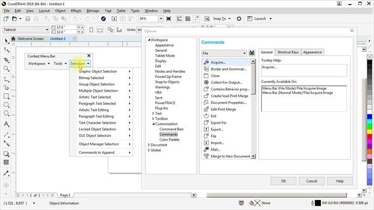The width and height of the screenshot is (374, 210).
Task: Click the Show Rulers toolbar icon
Action: pyautogui.click(x=179, y=19)
